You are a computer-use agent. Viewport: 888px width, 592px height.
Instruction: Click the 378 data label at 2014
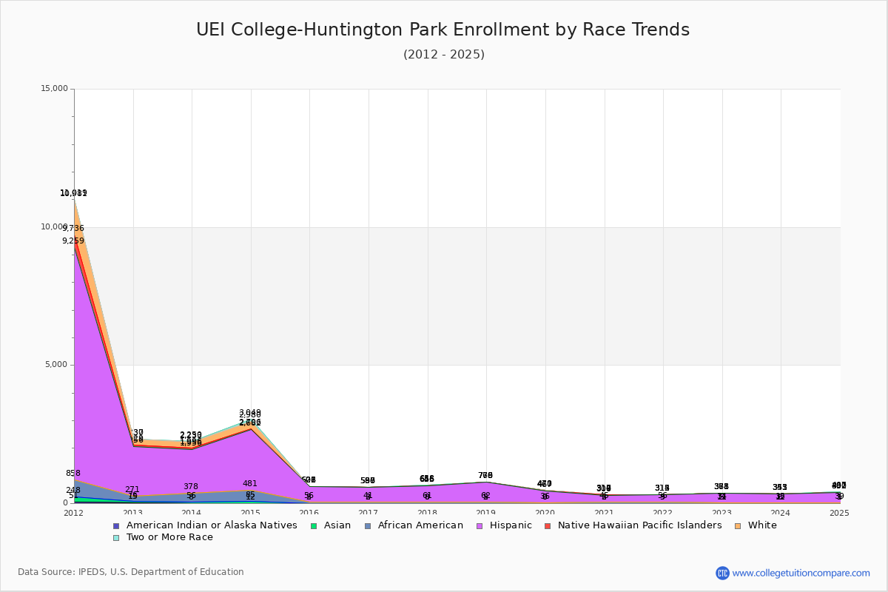(191, 487)
